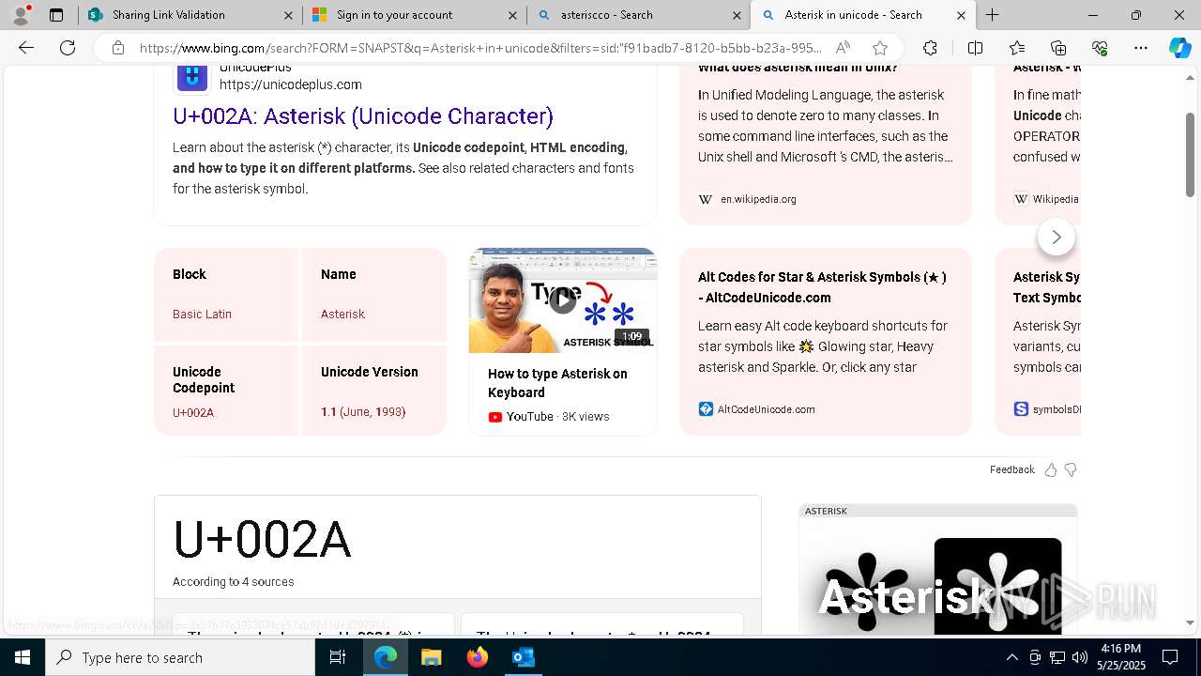Viewport: 1201px width, 676px height.
Task: Open volume control in tray
Action: (1079, 657)
